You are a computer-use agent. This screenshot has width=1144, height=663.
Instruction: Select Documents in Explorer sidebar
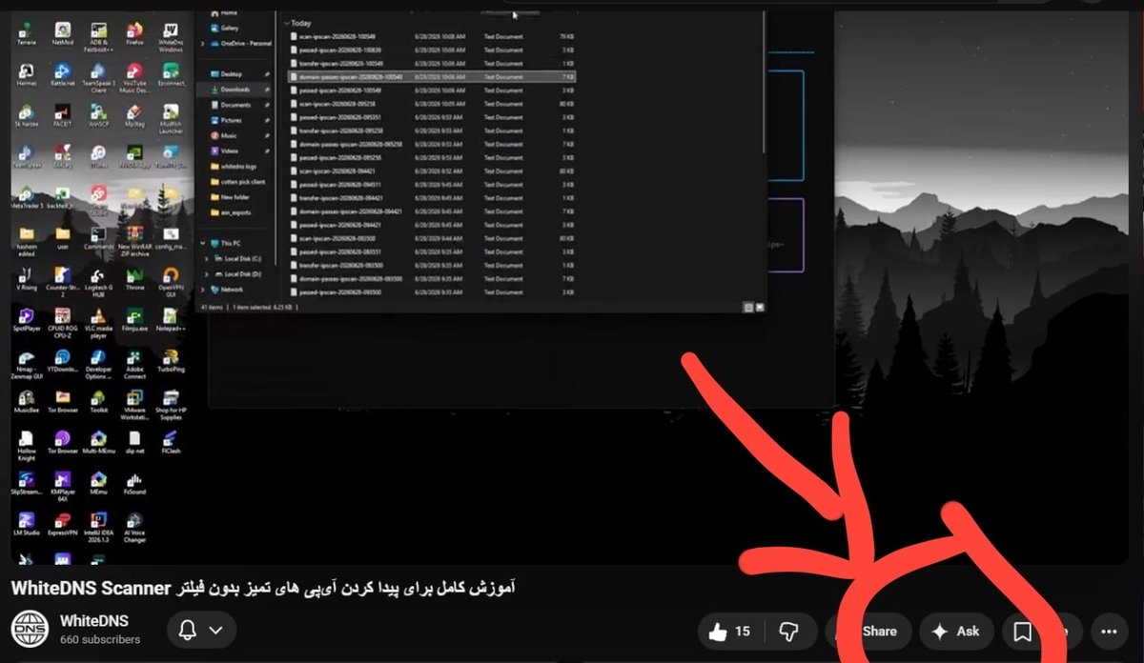(x=235, y=105)
